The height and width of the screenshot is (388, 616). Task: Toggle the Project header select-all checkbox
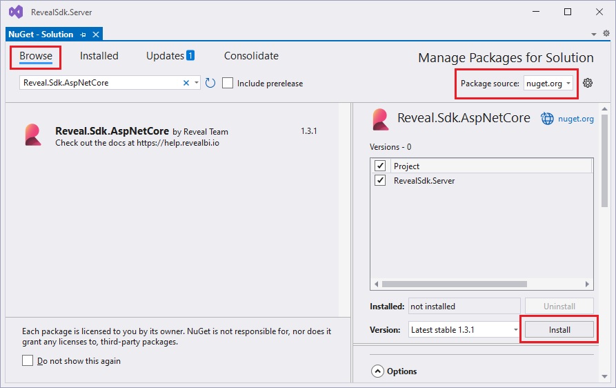[379, 166]
